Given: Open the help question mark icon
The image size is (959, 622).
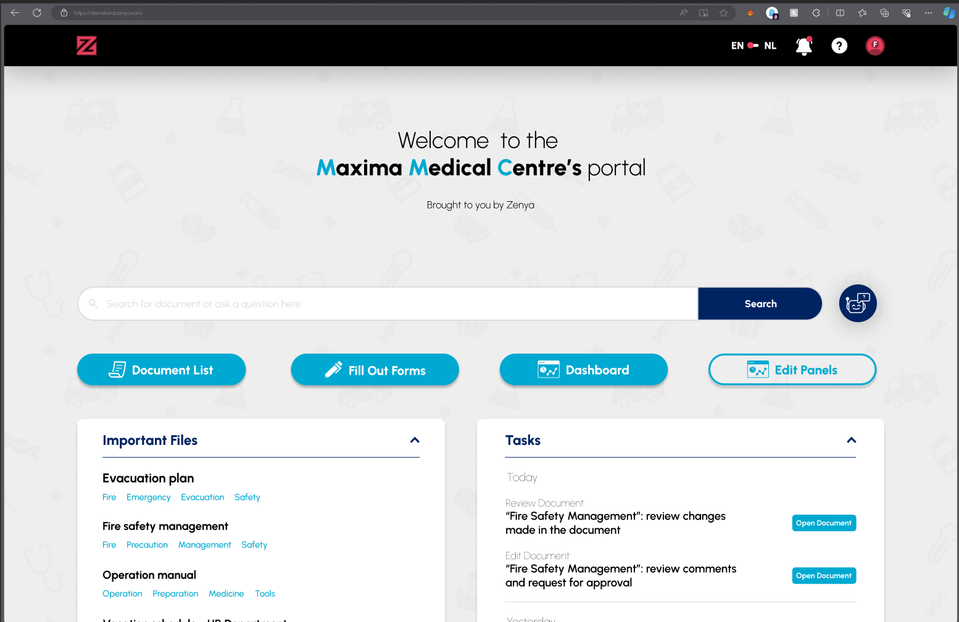Looking at the screenshot, I should 839,46.
